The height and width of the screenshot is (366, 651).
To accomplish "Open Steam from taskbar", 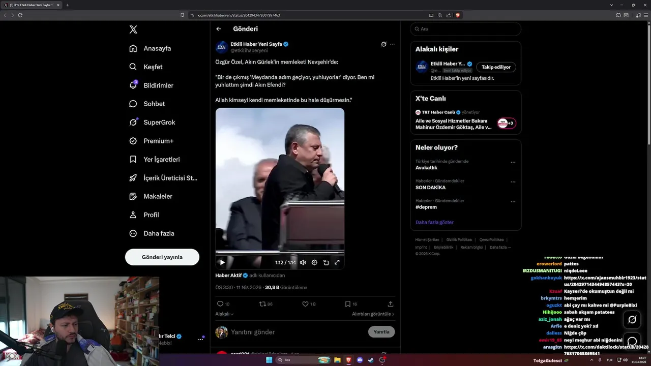I will tap(371, 360).
